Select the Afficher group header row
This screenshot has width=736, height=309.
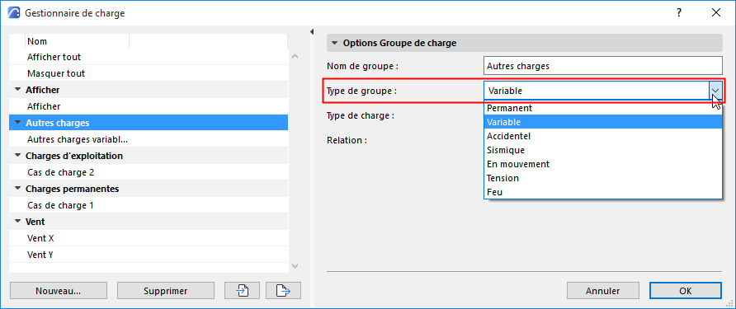pos(149,90)
